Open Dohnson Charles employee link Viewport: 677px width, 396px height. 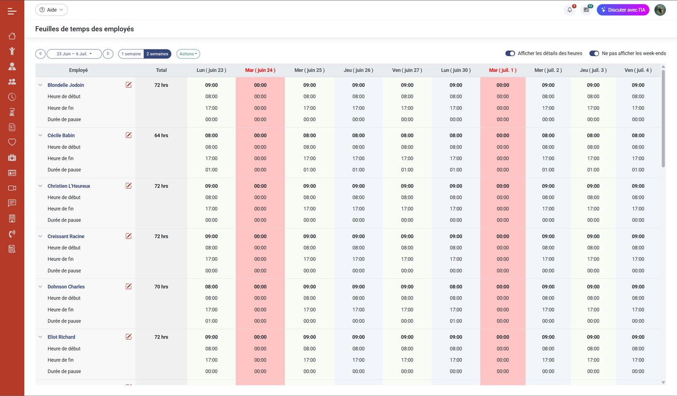(66, 287)
